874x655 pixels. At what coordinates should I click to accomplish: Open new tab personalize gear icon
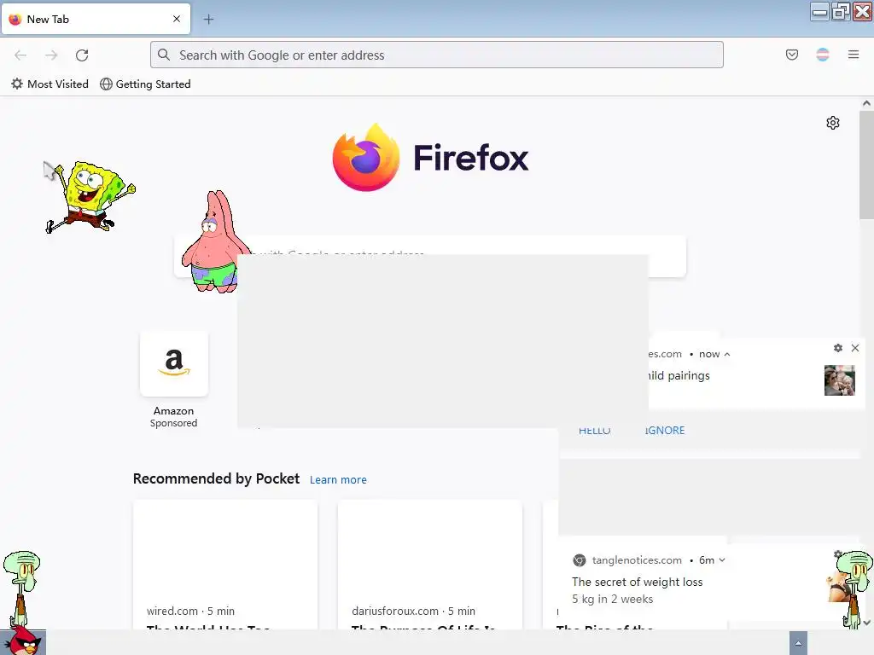click(833, 123)
